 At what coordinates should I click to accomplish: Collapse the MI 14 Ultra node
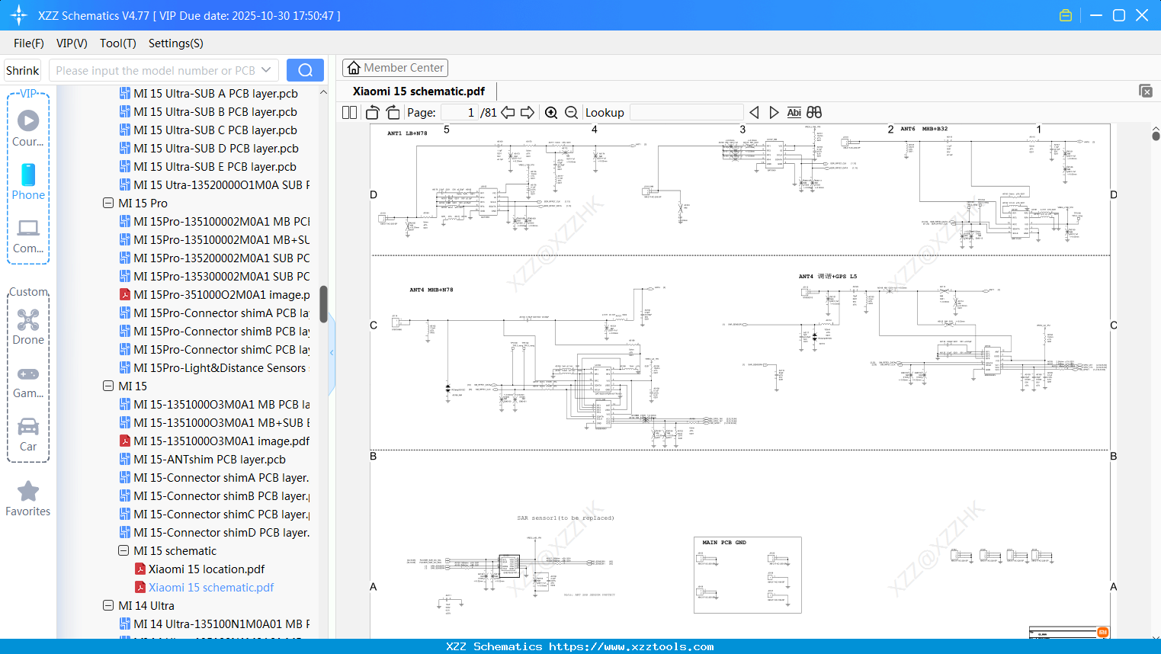click(108, 605)
